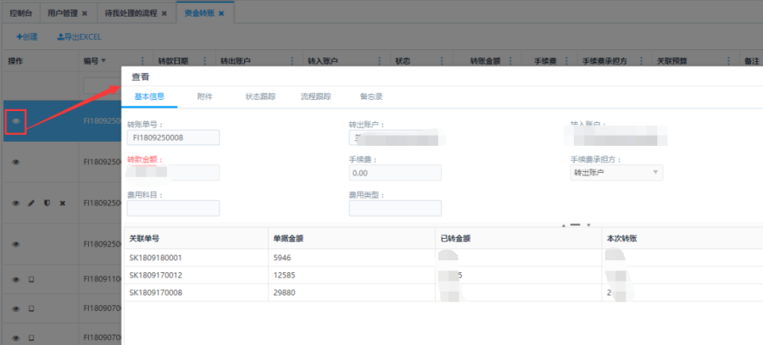The image size is (763, 345).
Task: Switch to the 附件 tab
Action: (x=204, y=97)
